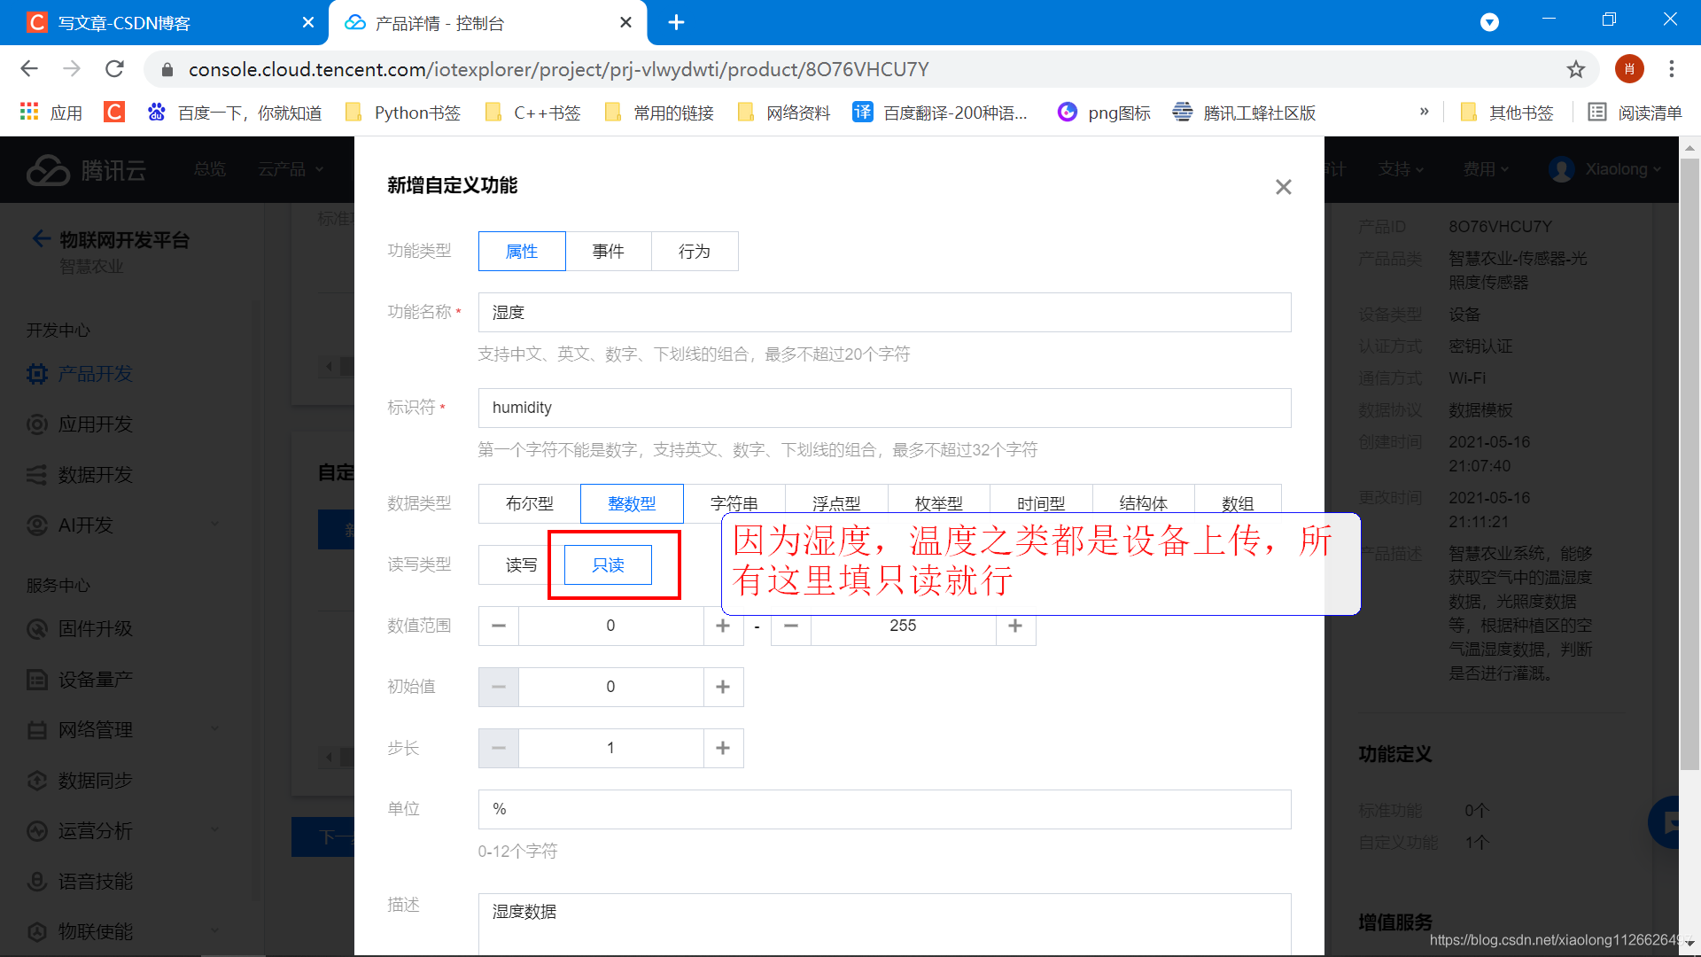Click 百度翻译 bookmark icon
Viewport: 1701px width, 957px height.
862,113
